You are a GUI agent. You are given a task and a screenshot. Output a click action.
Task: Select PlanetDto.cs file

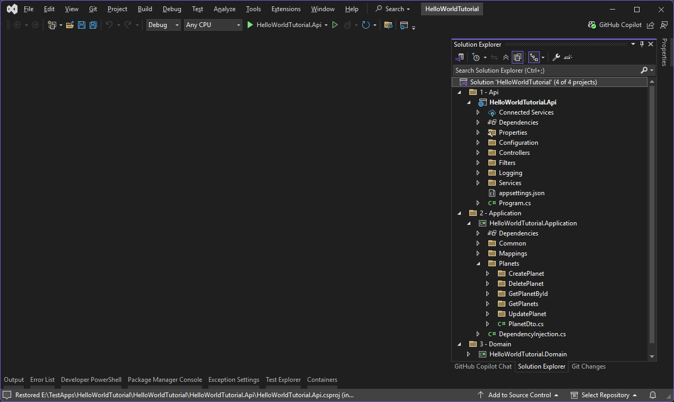(x=526, y=324)
